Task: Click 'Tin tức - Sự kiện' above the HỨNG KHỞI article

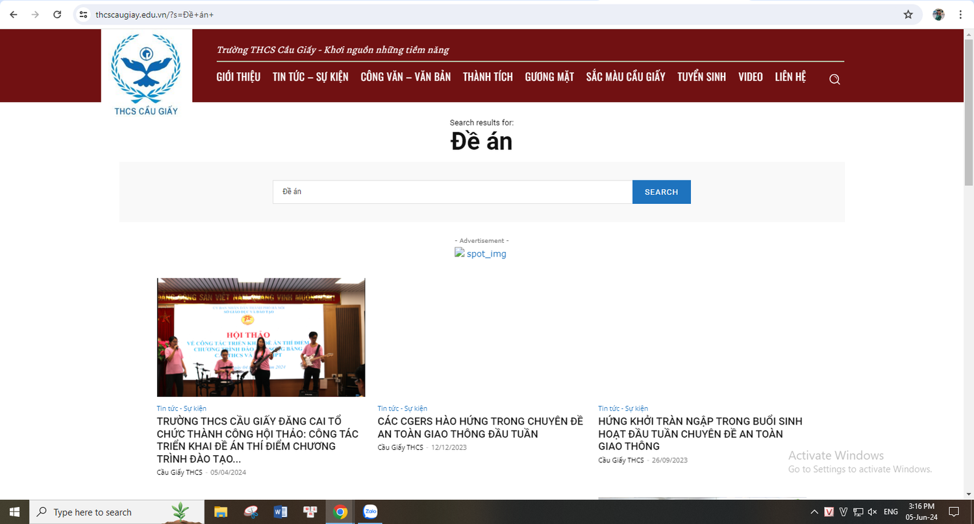Action: click(623, 408)
